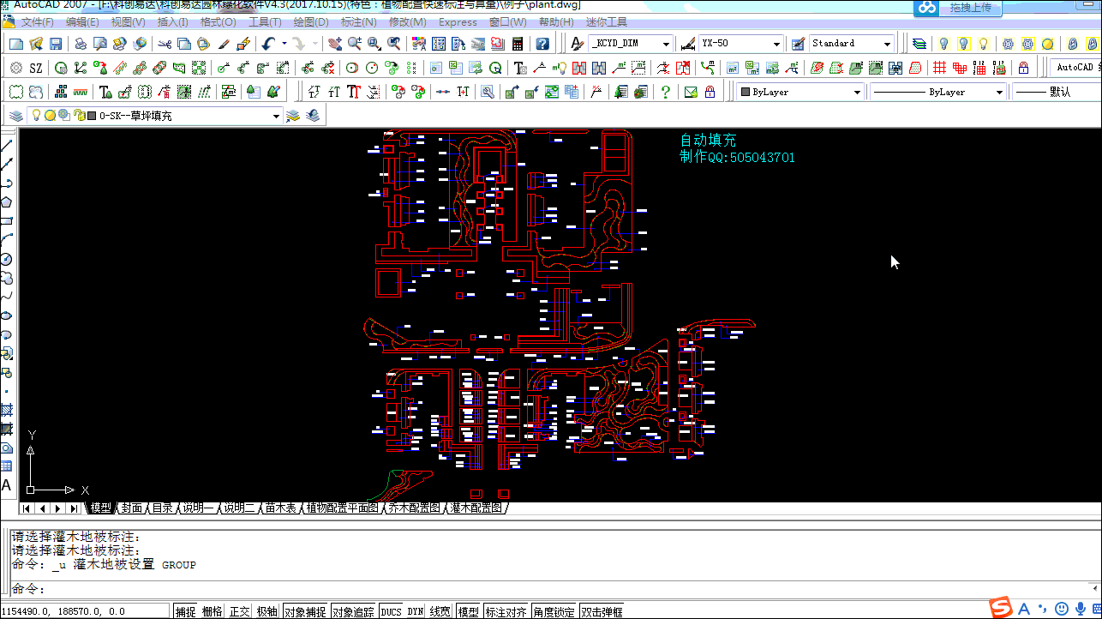Expand the layer dropdown 0-SK--草坪填充
The height and width of the screenshot is (619, 1102).
coord(155,116)
